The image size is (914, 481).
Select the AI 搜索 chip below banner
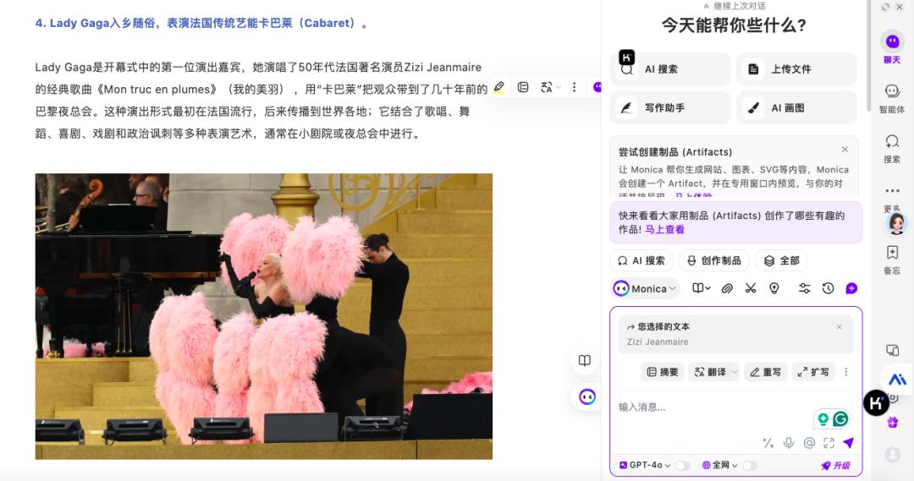(641, 260)
